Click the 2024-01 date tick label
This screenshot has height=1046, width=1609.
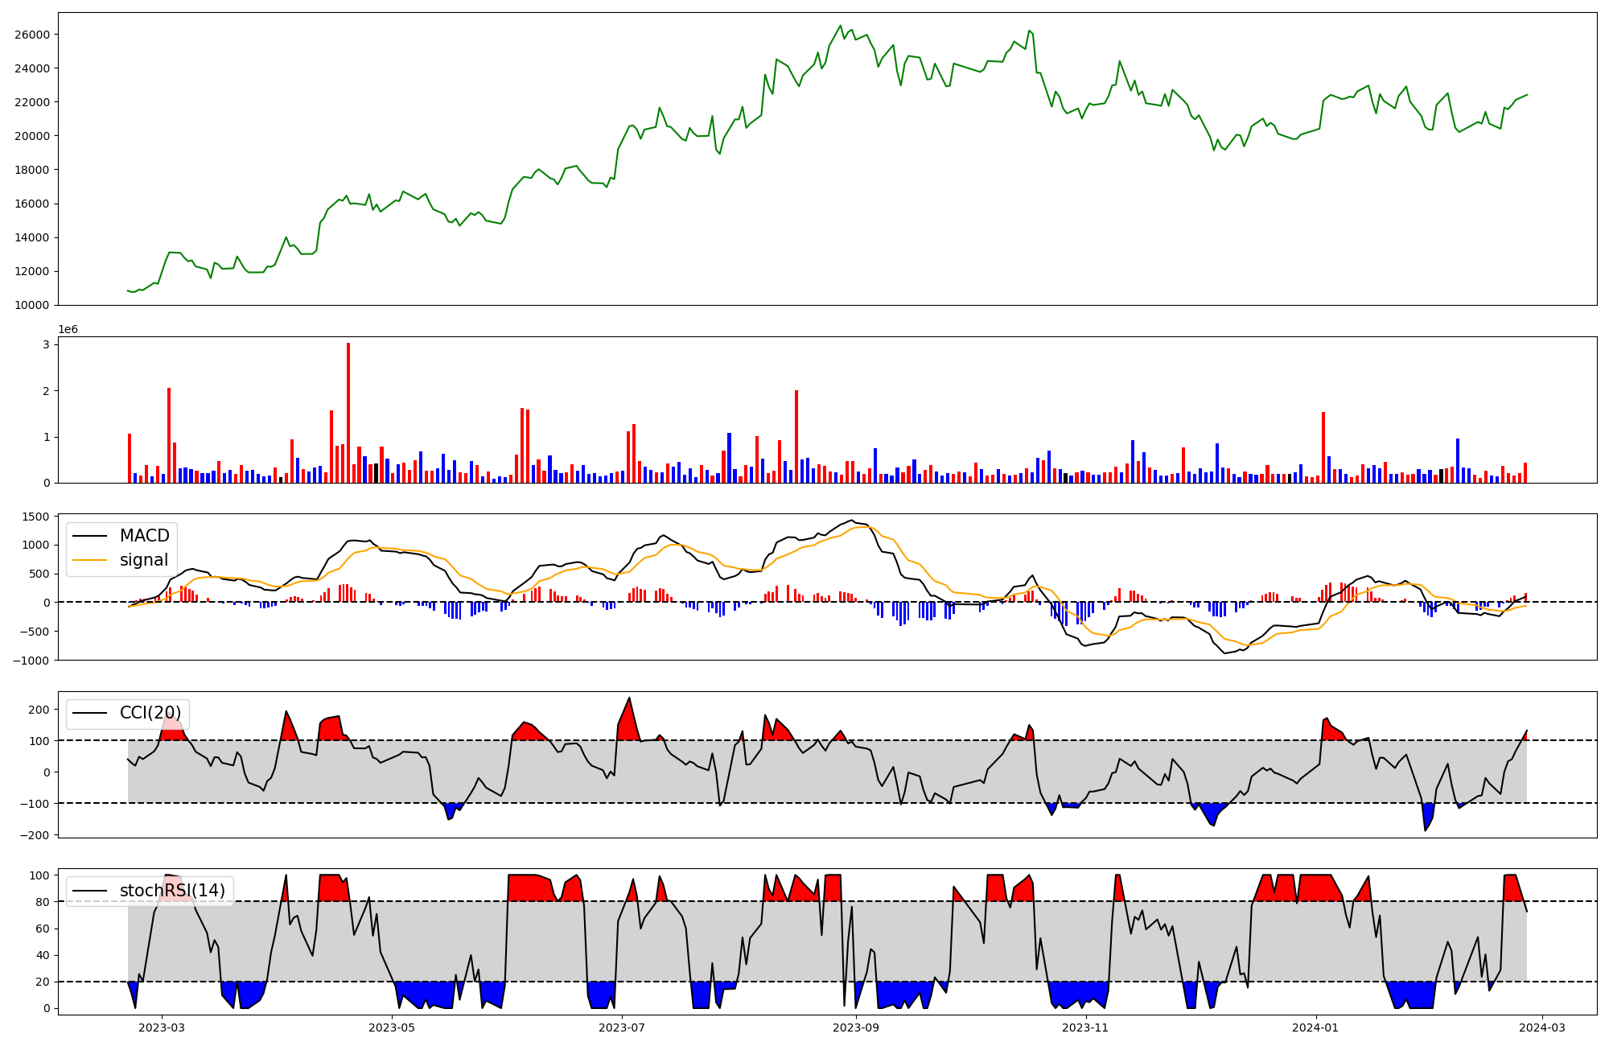pyautogui.click(x=1316, y=1027)
